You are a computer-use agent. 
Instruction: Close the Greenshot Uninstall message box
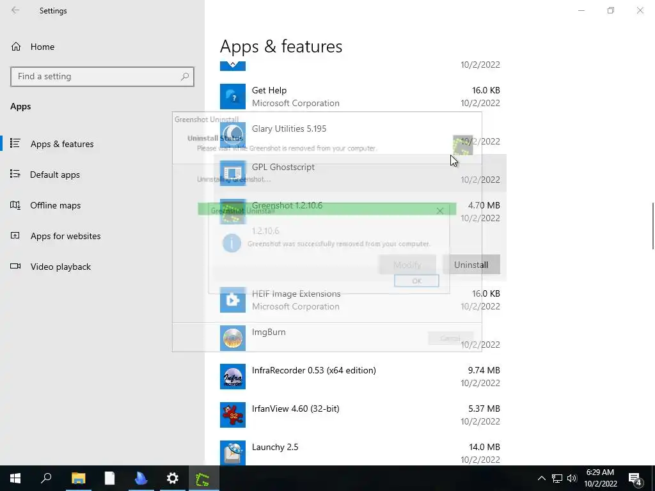(439, 211)
